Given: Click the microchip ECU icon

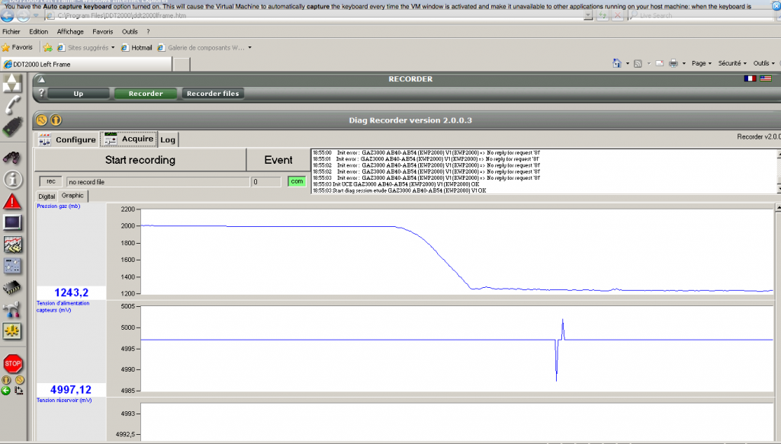Looking at the screenshot, I should point(12,287).
